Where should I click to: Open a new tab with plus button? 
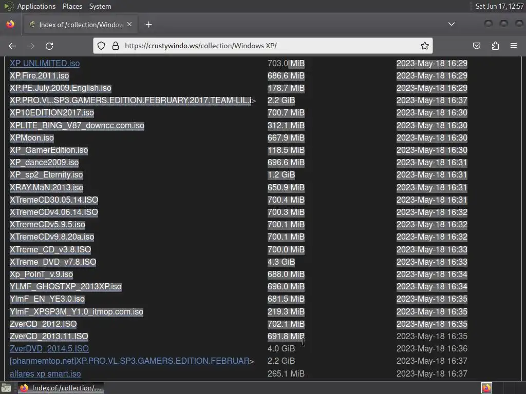coord(148,25)
